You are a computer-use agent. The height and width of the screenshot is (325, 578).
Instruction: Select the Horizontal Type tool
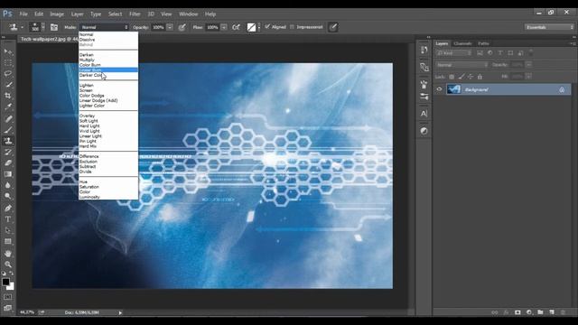[8, 219]
